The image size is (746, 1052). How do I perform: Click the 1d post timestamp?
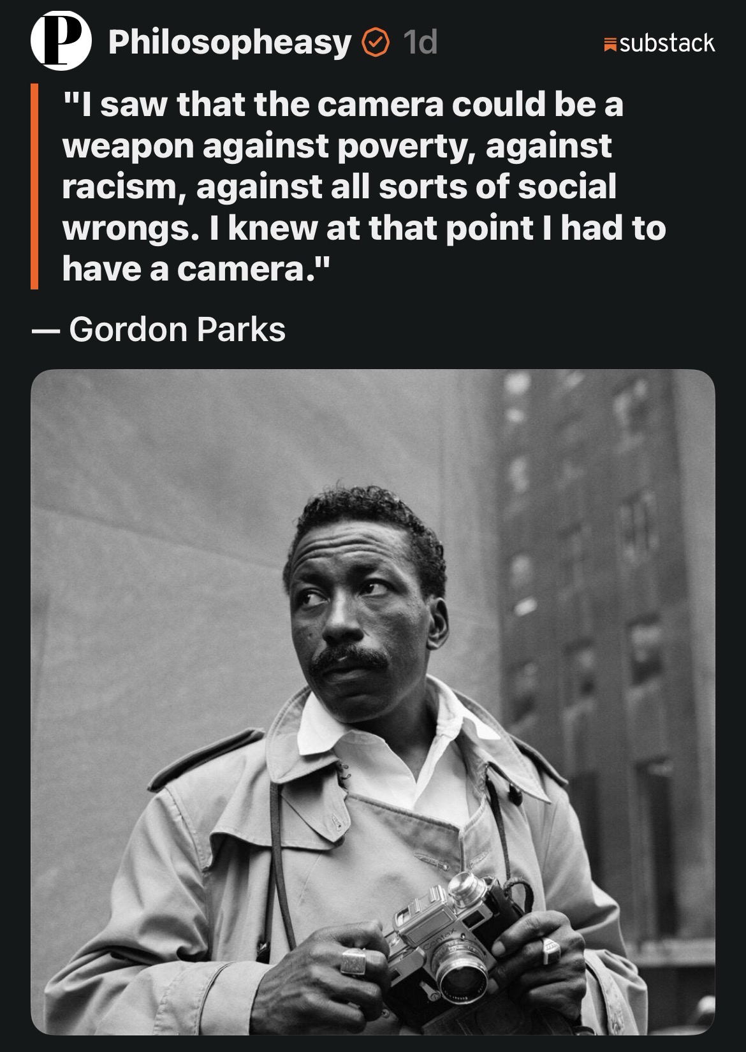(420, 43)
